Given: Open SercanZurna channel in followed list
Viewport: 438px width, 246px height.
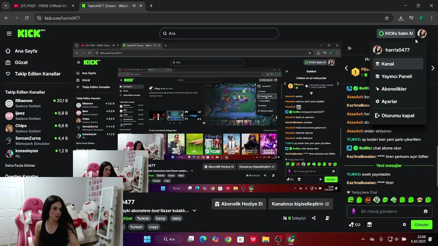Looking at the screenshot, I should (x=37, y=141).
